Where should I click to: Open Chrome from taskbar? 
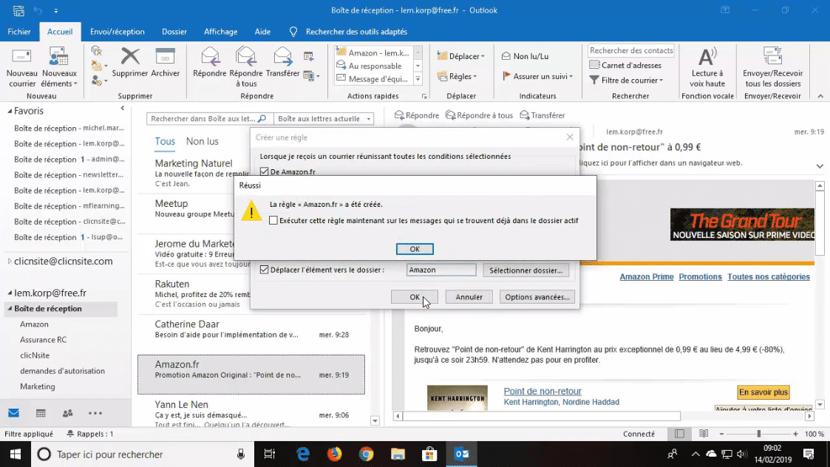click(x=367, y=454)
